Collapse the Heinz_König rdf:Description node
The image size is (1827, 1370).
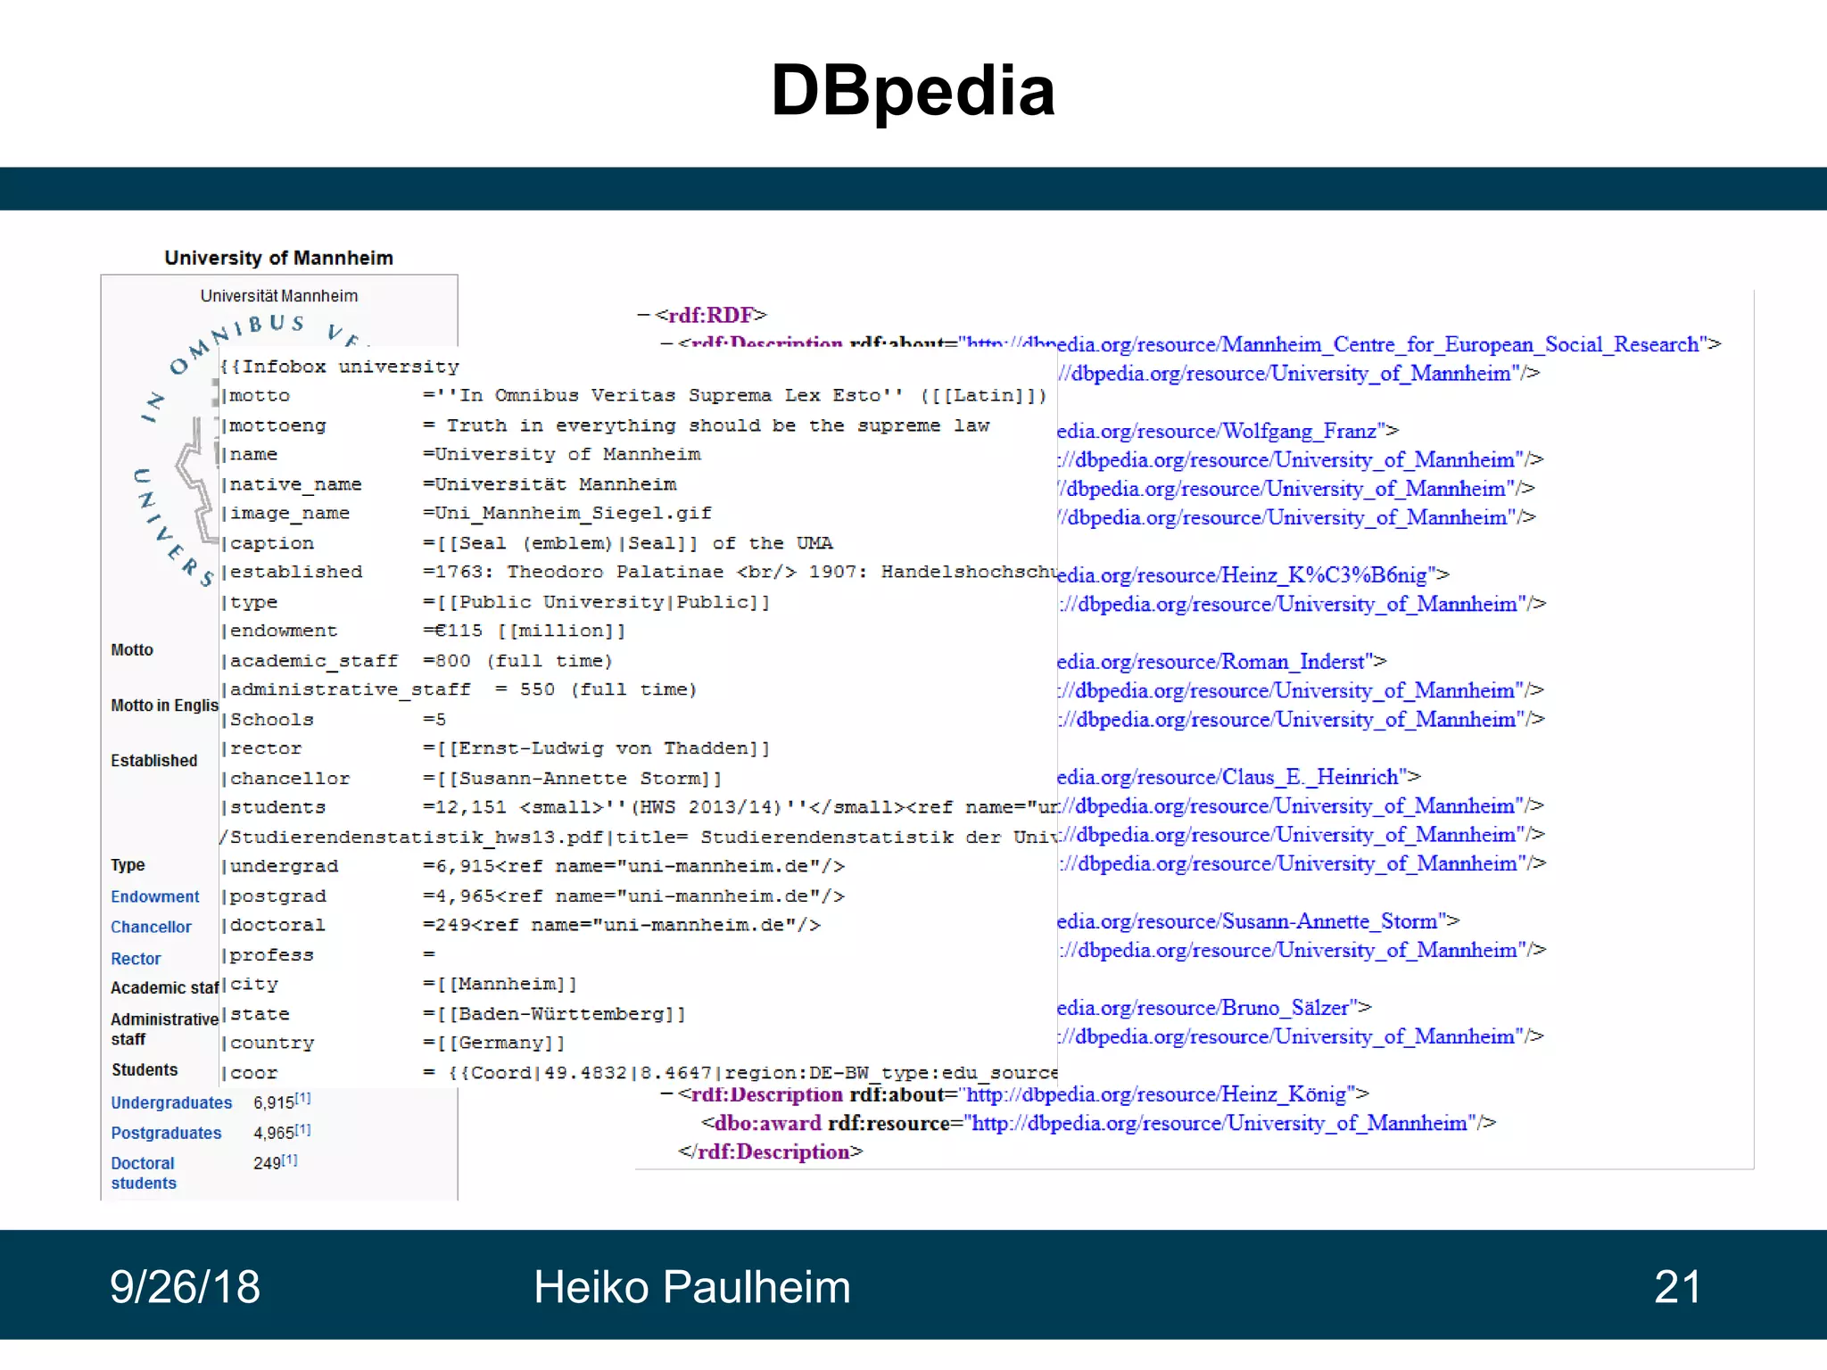(x=665, y=1094)
